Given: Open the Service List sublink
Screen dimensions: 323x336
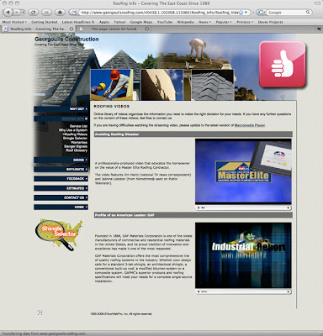Looking at the screenshot, I should [78, 126].
